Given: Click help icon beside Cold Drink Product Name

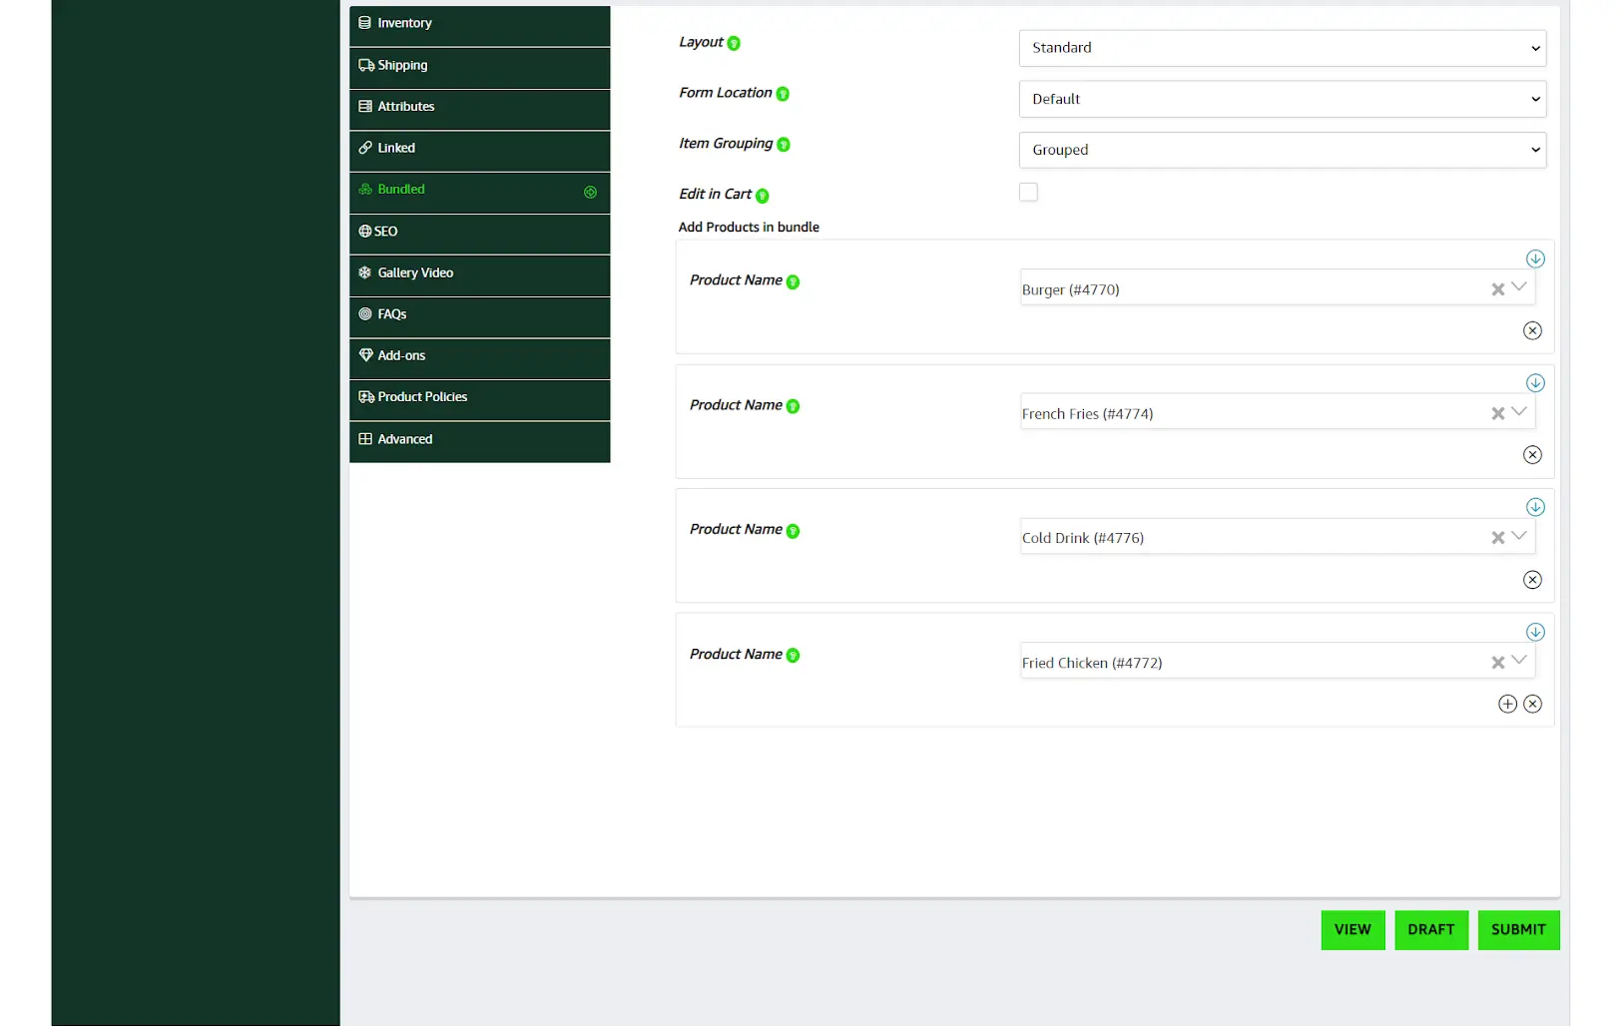Looking at the screenshot, I should [x=793, y=531].
